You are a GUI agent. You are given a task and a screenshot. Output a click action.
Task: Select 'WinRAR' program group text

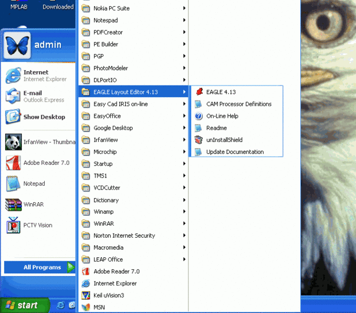pos(104,224)
